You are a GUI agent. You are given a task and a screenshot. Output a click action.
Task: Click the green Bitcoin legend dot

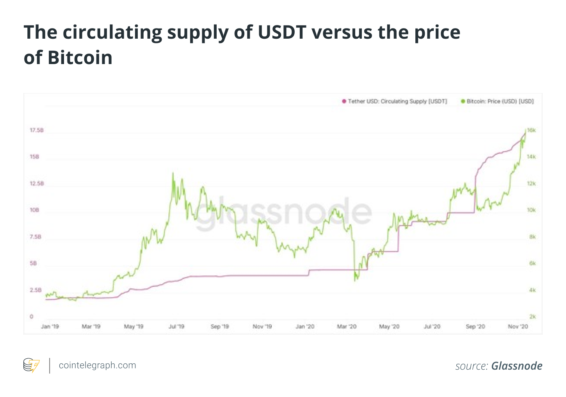pos(463,102)
